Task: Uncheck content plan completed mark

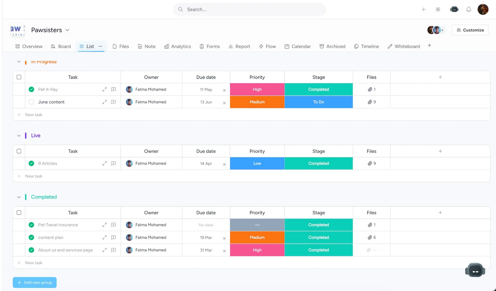Action: click(x=31, y=238)
